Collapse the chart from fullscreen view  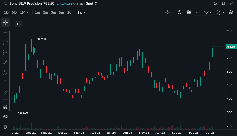pos(231,3)
